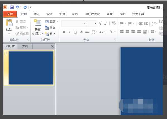Click the bulleted list icon

coord(122,24)
